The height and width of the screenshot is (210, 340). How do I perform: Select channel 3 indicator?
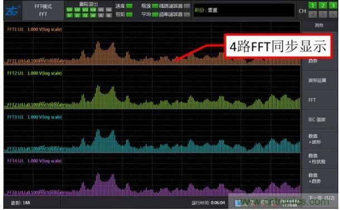[x=333, y=6]
